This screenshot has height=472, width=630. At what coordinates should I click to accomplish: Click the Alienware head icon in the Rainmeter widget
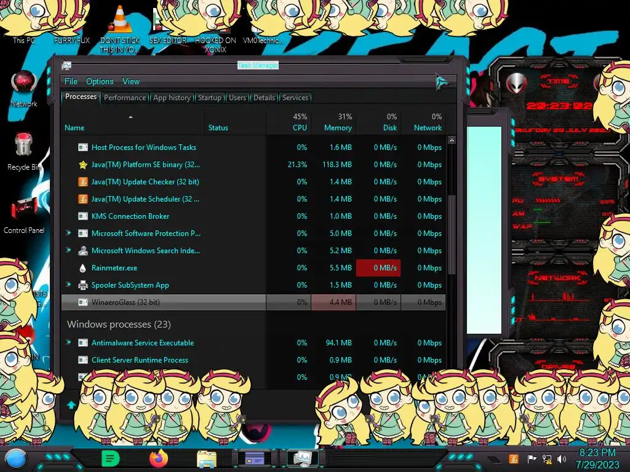tap(516, 83)
